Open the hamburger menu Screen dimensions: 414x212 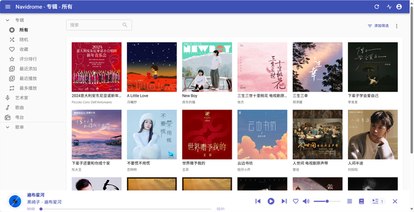(x=8, y=7)
